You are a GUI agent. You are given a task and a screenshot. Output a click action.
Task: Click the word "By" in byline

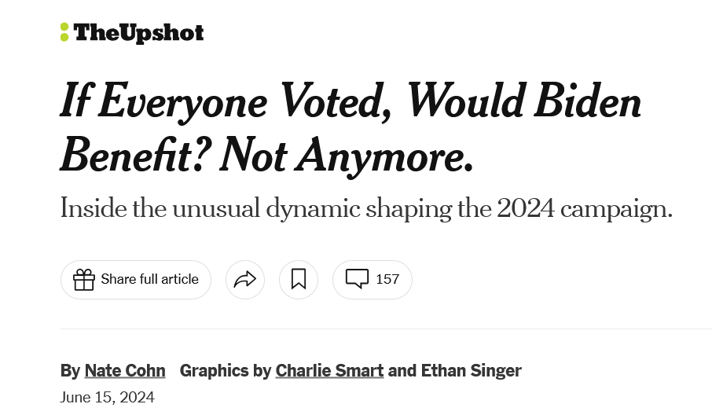point(70,370)
